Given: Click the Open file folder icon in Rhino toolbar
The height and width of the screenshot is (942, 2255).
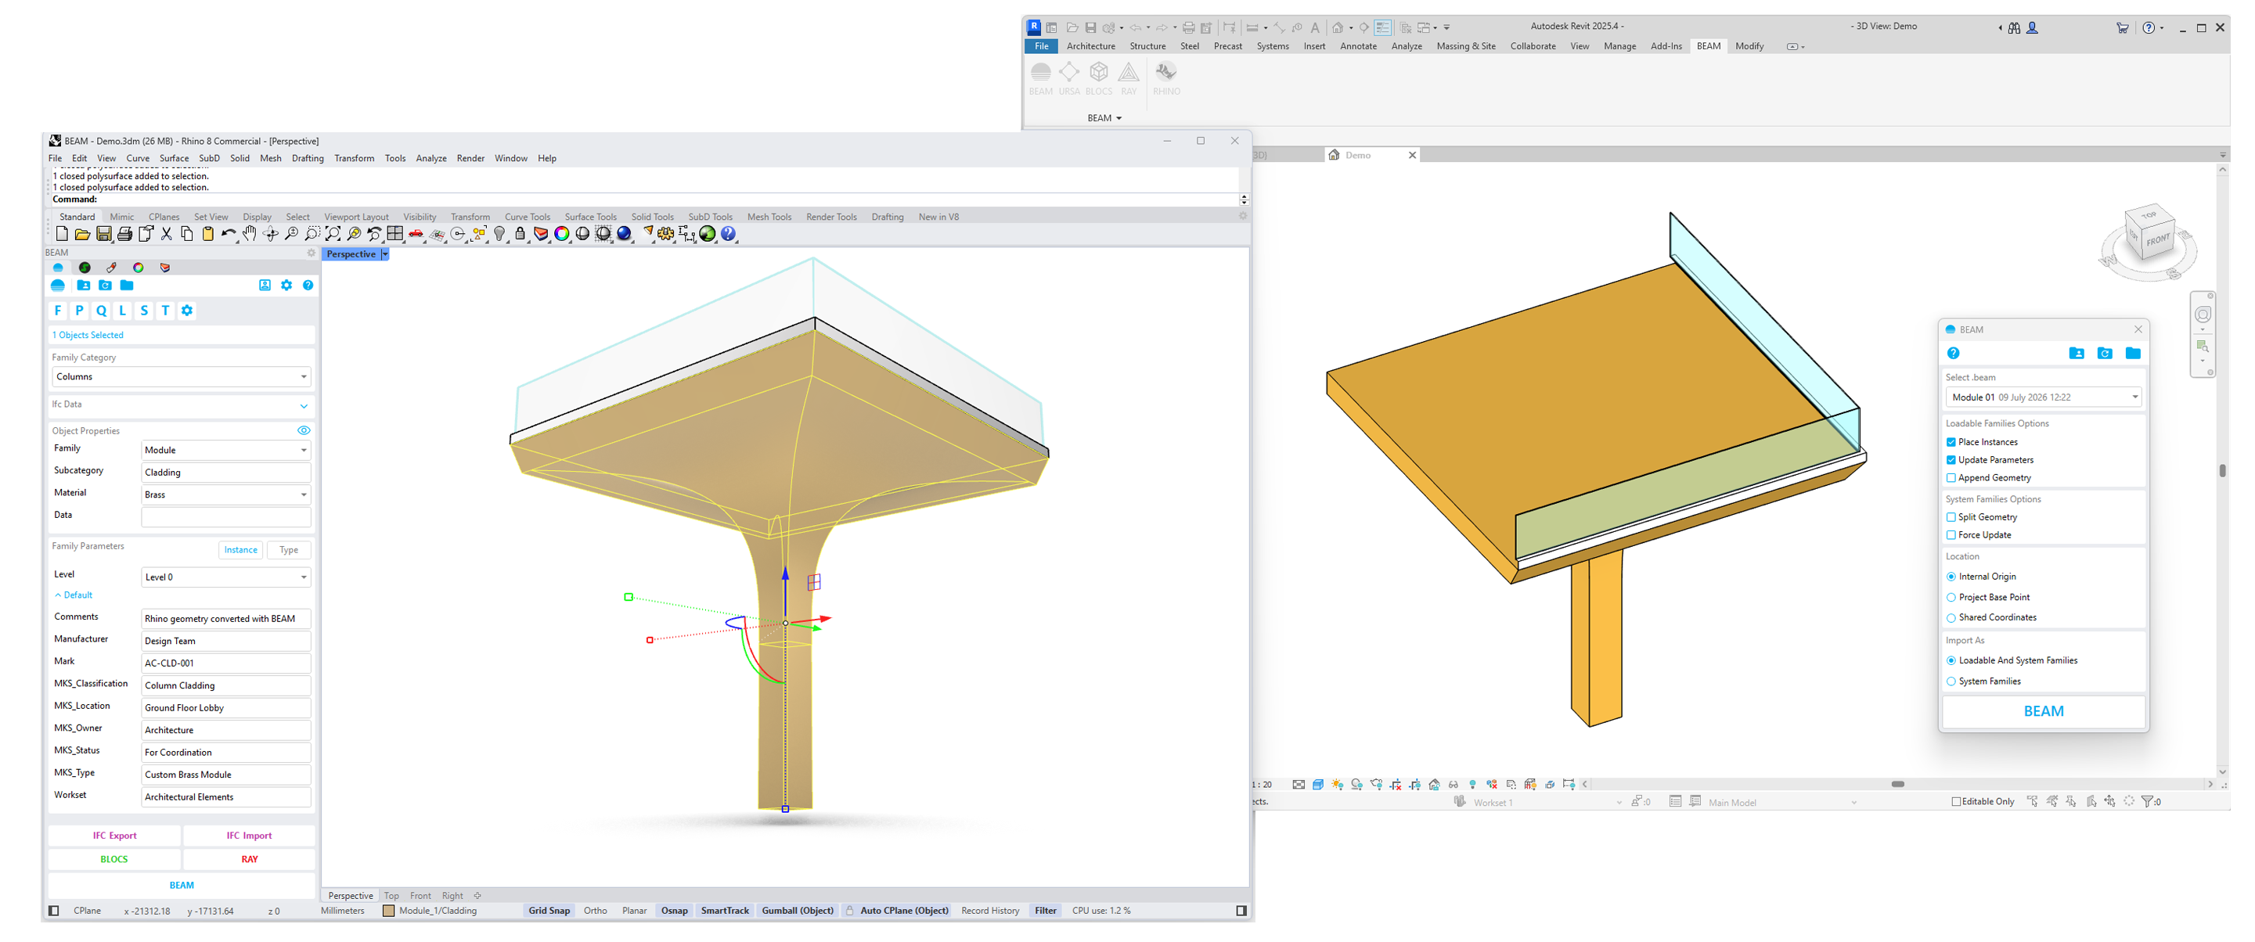Looking at the screenshot, I should pyautogui.click(x=82, y=233).
